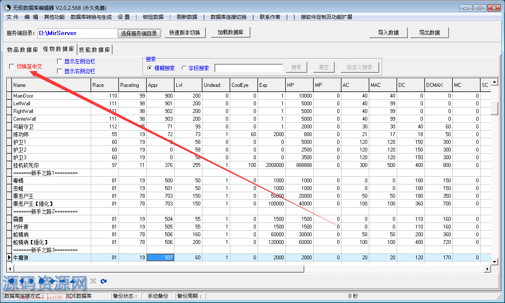
Task: Select the MainDoor name cell
Action: pyautogui.click(x=51, y=95)
